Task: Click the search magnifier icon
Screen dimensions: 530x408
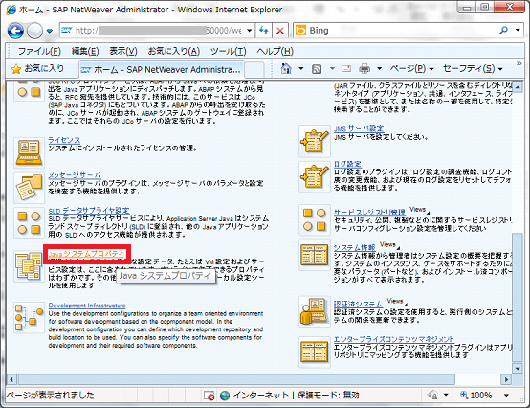Action: pos(503,31)
